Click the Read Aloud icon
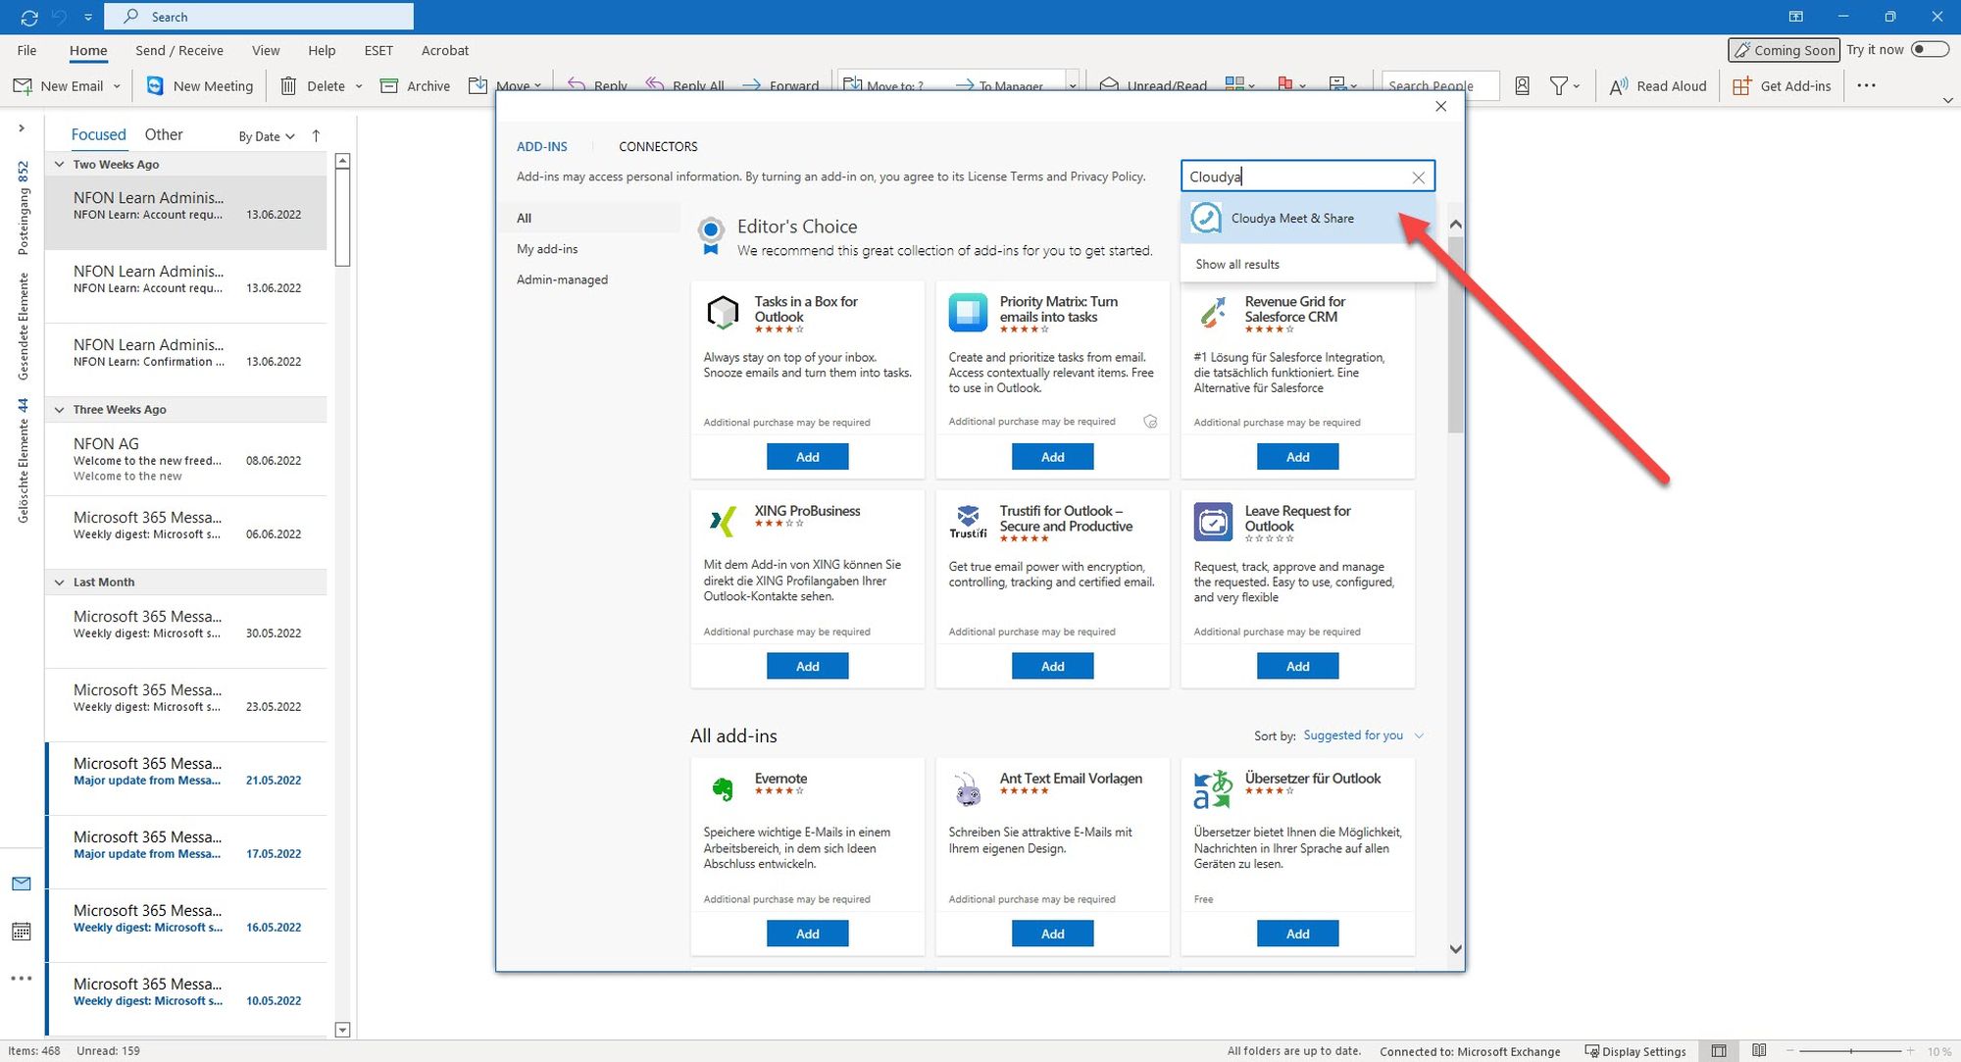 pos(1619,86)
